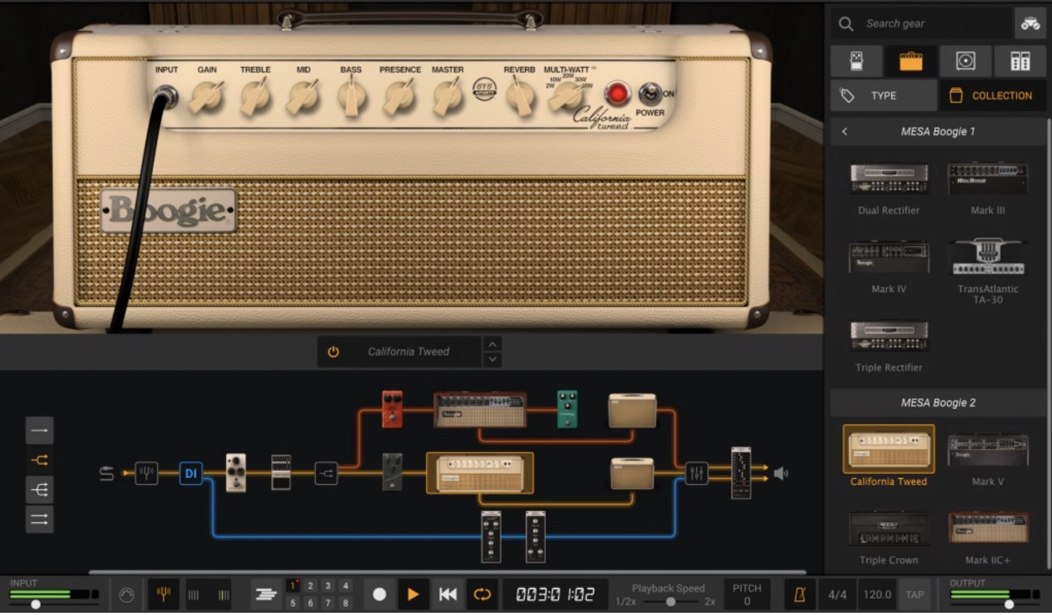Click the record button
This screenshot has width=1052, height=615.
379,594
